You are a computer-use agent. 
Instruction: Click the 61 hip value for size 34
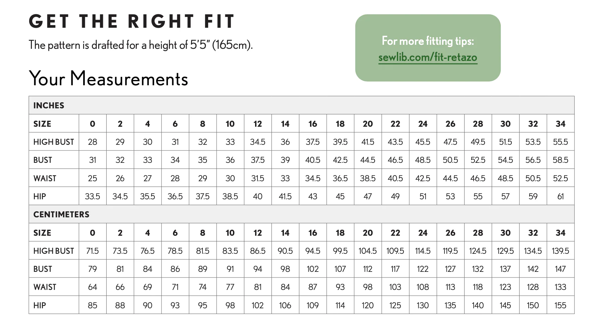click(x=560, y=196)
